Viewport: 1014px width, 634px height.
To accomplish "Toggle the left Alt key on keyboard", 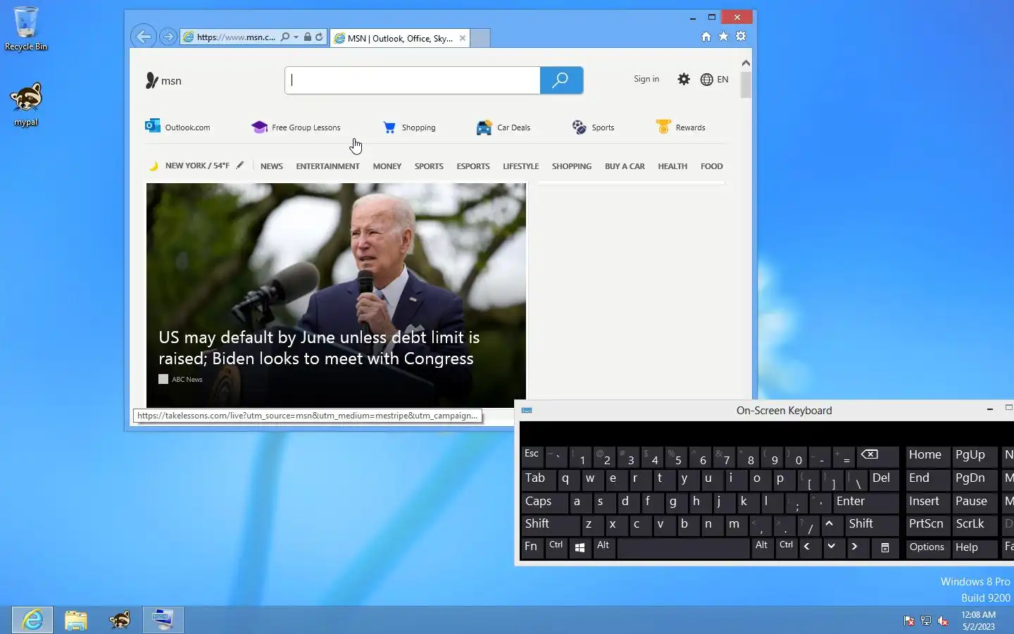I will pos(603,547).
